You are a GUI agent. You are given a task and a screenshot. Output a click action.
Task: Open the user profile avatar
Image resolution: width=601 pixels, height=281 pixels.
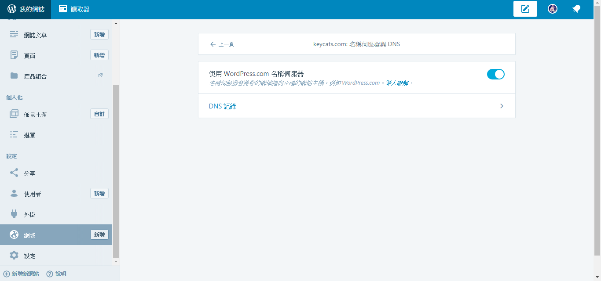coord(553,9)
